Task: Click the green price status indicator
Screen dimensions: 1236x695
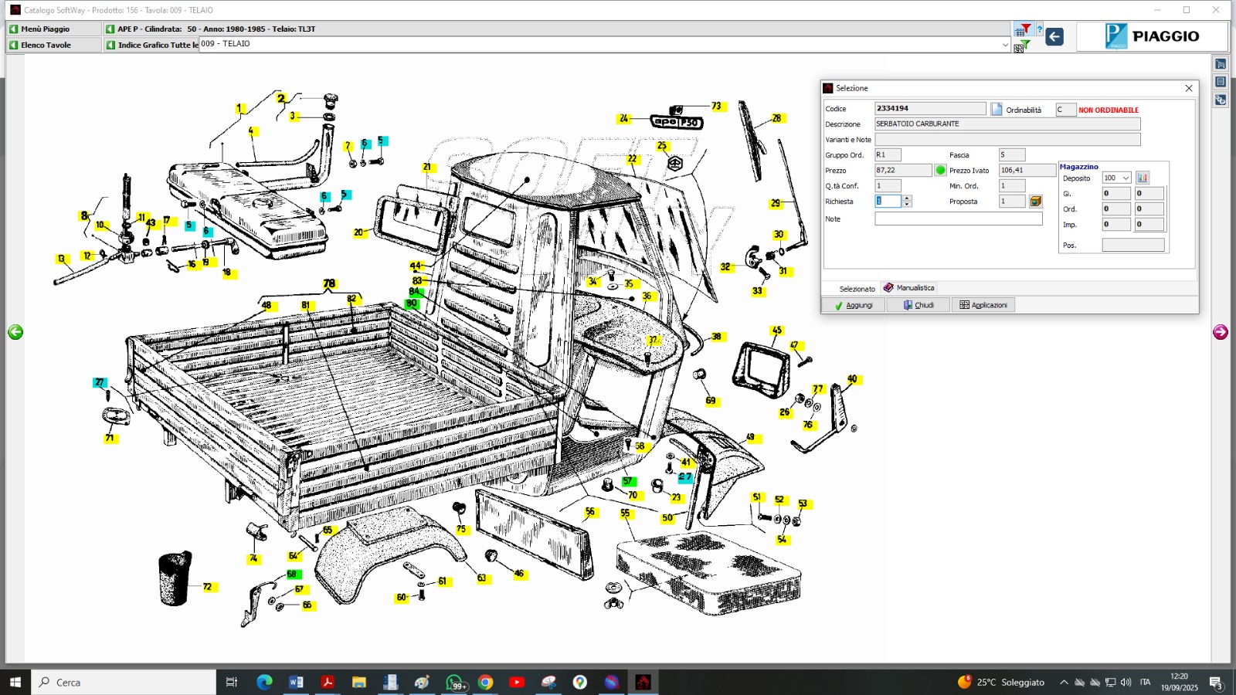Action: pyautogui.click(x=940, y=170)
